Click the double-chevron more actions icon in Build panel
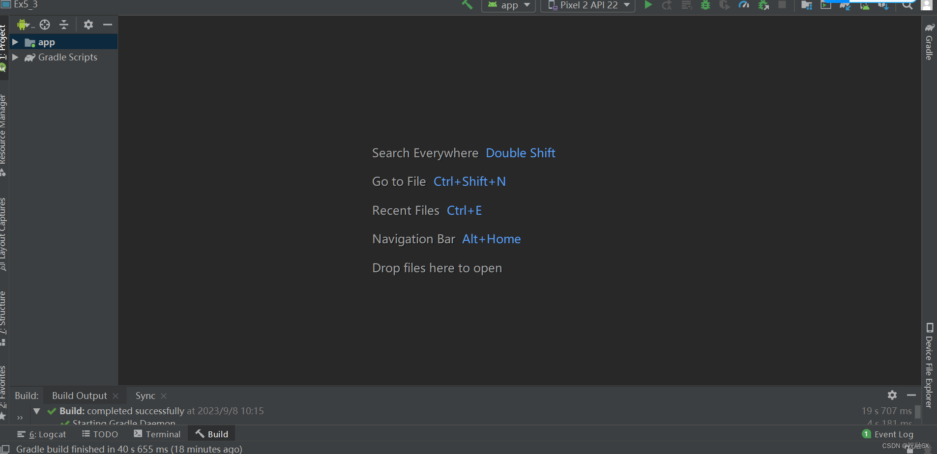Viewport: 937px width, 454px height. tap(20, 418)
